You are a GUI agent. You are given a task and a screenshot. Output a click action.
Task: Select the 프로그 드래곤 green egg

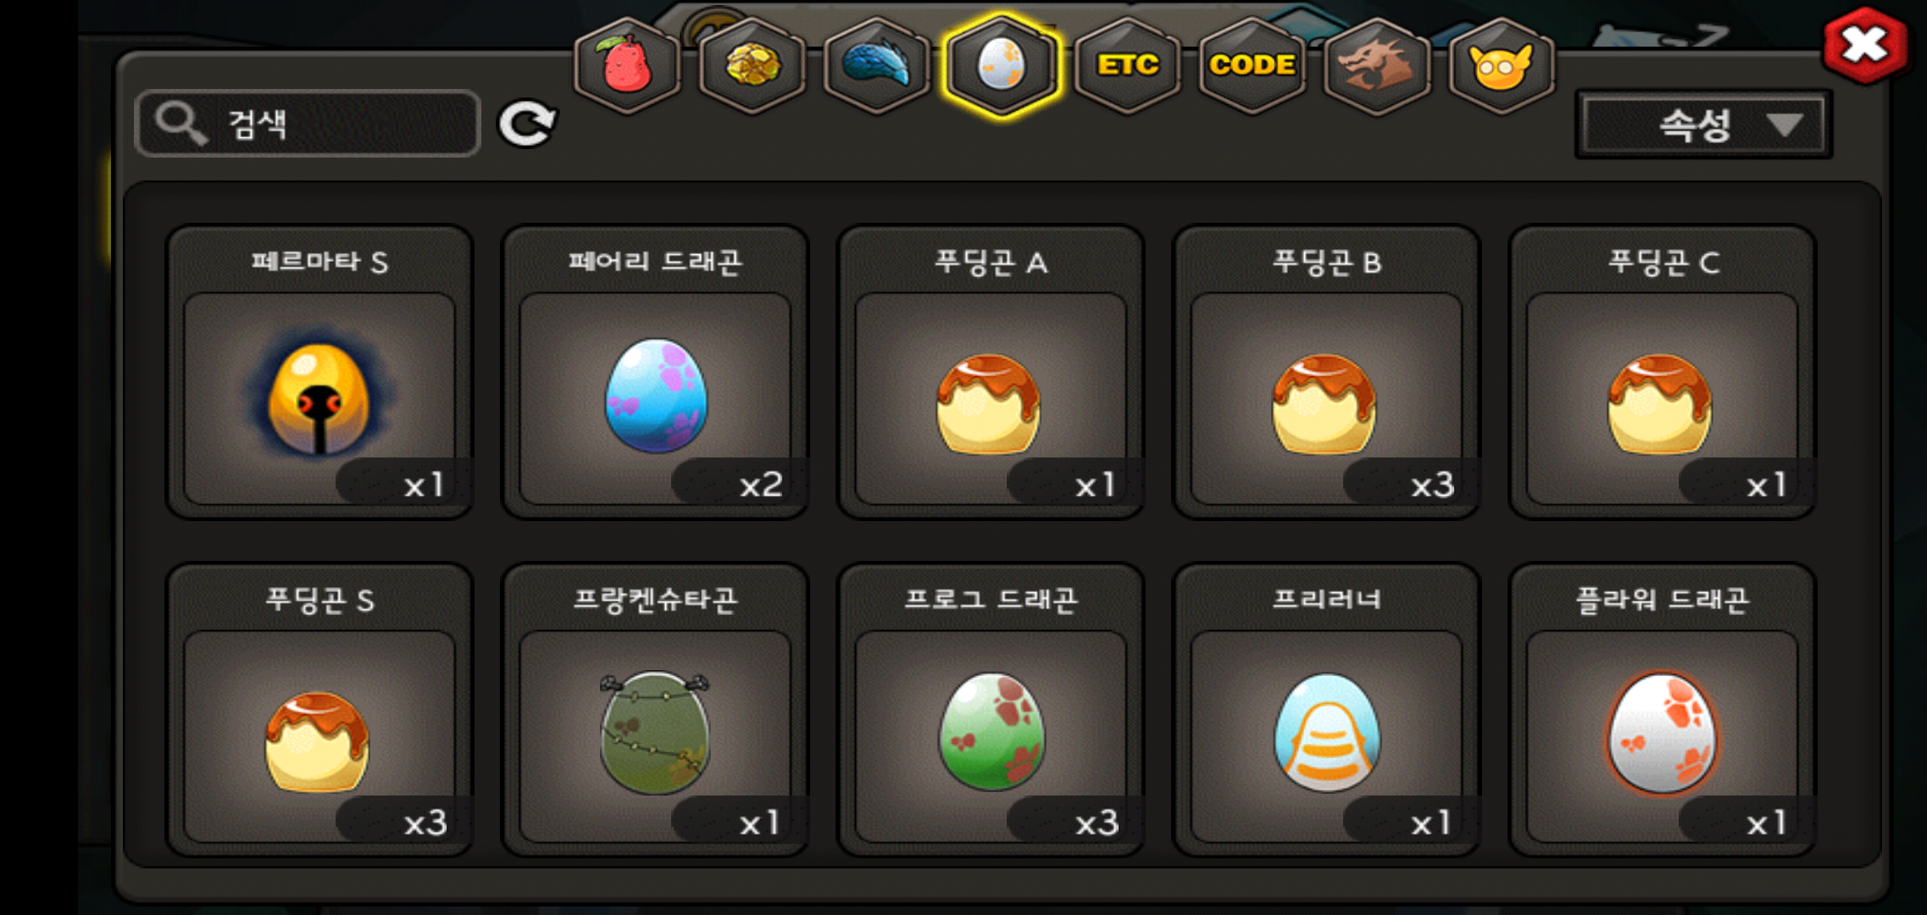991,710
